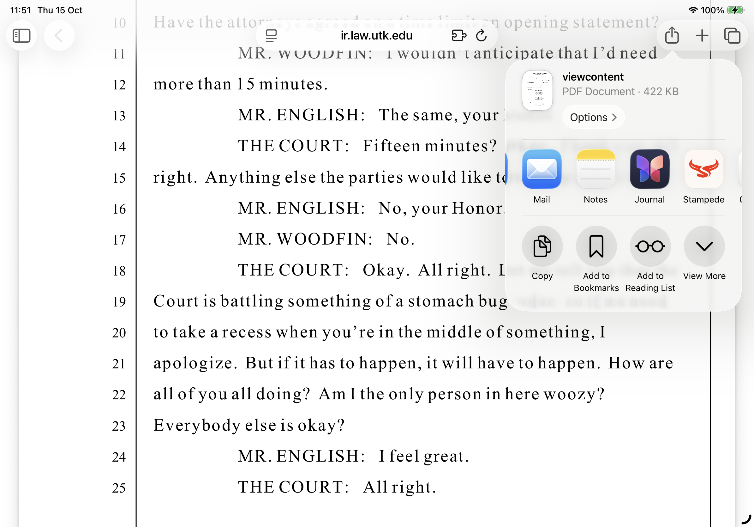Share the PDF to Journal app

coord(649,176)
